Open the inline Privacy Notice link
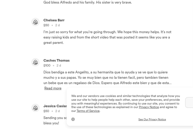 pyautogui.click(x=149, y=107)
